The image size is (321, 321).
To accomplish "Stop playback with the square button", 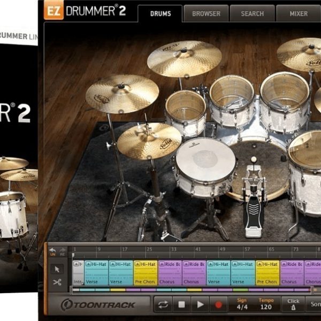I will coord(181,304).
